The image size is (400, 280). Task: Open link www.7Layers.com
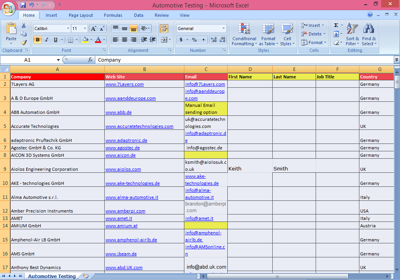click(125, 84)
